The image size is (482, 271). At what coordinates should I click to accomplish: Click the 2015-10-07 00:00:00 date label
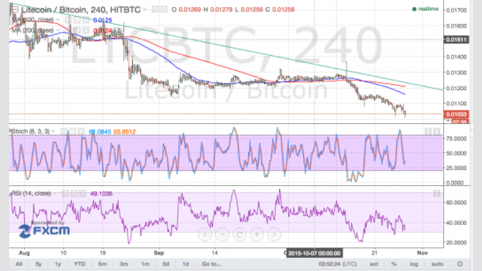314,254
